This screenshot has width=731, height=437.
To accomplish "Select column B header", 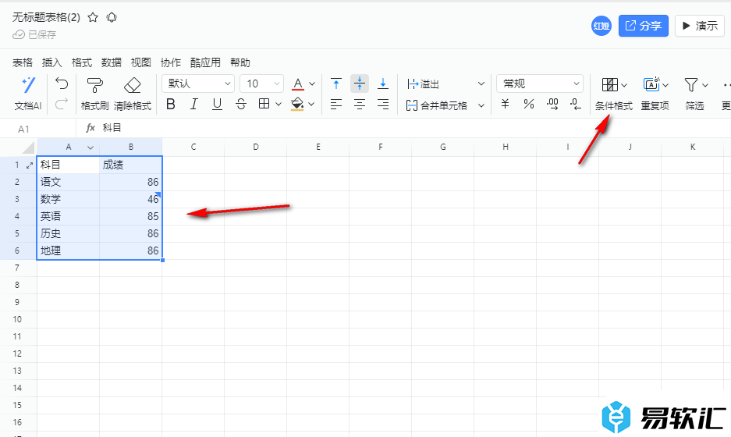I will point(131,147).
